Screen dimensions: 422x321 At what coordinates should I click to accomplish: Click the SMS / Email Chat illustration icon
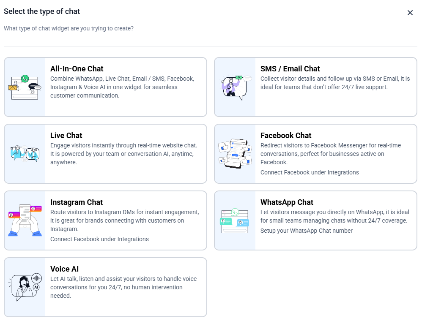pyautogui.click(x=235, y=87)
